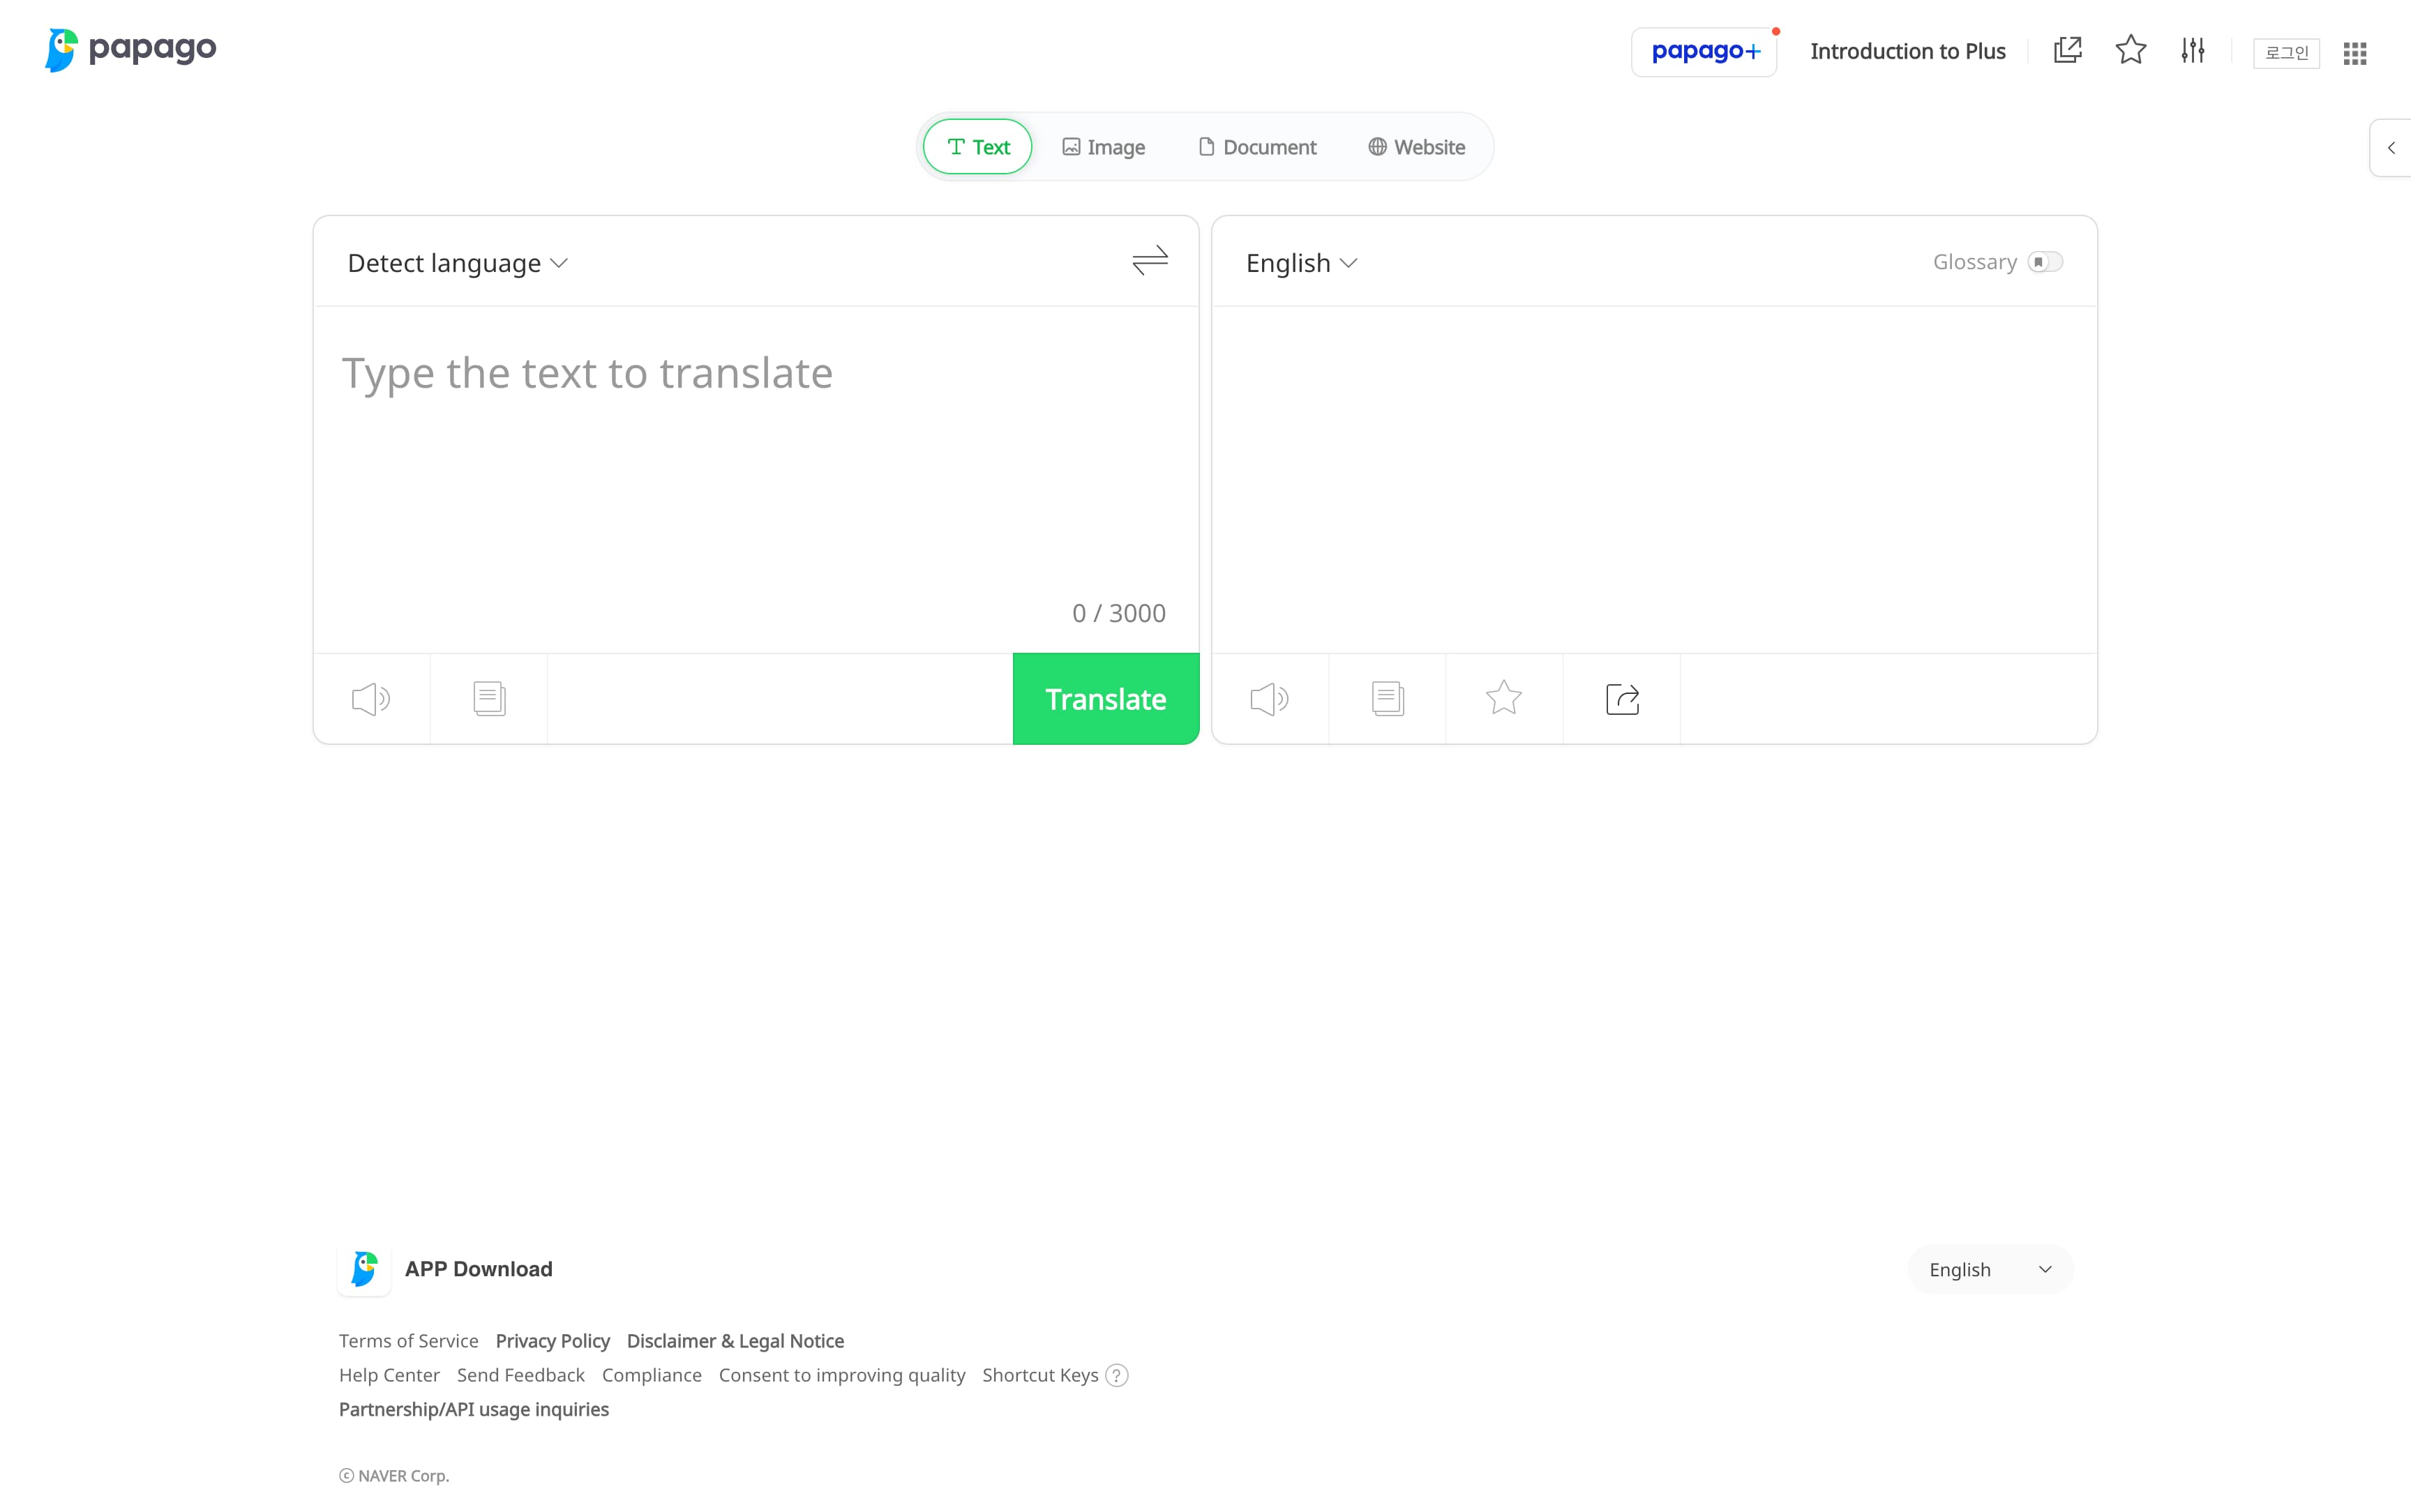Screen dimensions: 2411x1512
Task: Open the mini window popup icon
Action: 2067,50
